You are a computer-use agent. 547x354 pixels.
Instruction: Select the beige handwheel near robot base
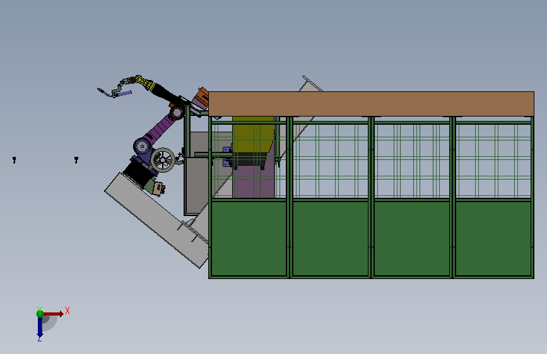tap(163, 160)
